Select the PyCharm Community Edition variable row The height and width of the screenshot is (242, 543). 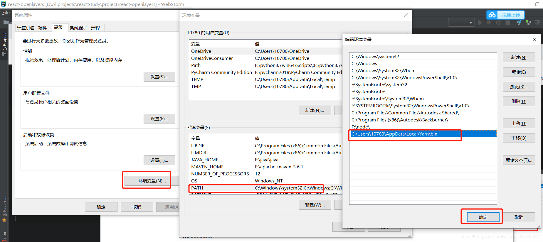tap(266, 72)
